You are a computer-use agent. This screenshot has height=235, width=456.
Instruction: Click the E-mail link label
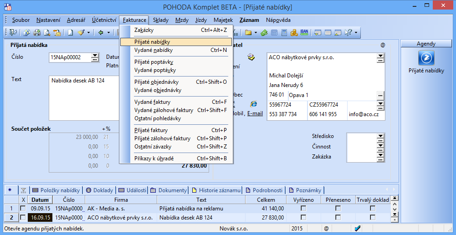255,114
